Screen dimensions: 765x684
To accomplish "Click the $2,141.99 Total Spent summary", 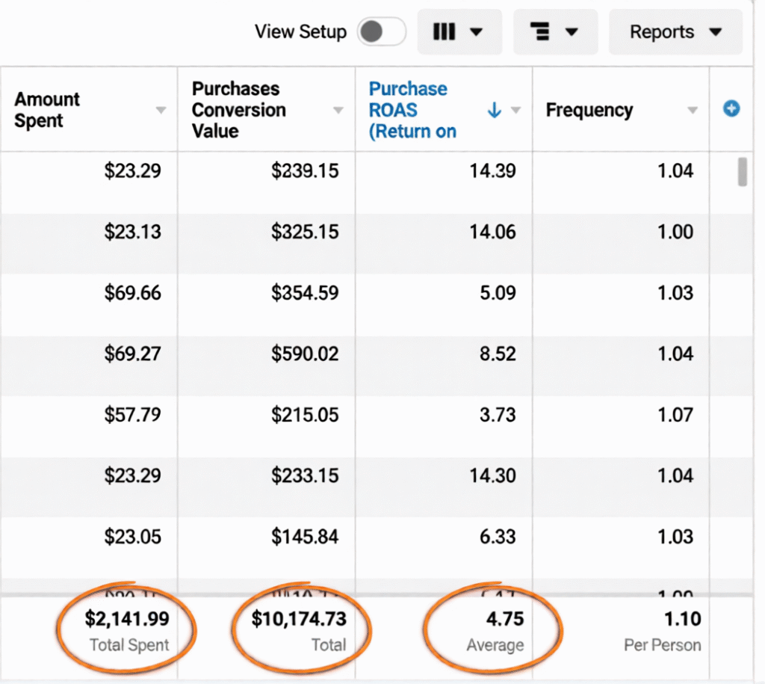I will pyautogui.click(x=126, y=619).
